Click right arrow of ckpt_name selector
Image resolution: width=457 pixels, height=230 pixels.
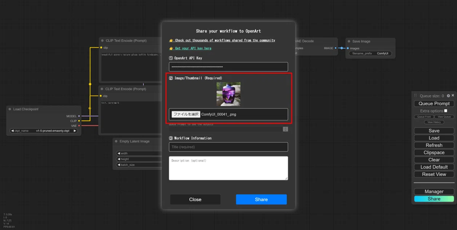coord(75,131)
